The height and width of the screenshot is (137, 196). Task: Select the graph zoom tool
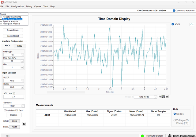[x=164, y=97]
